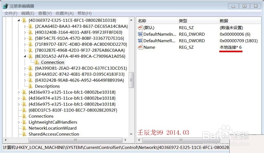Click the folder icon of Descriptions
Screen dimensions: 264x153
pos(30,86)
